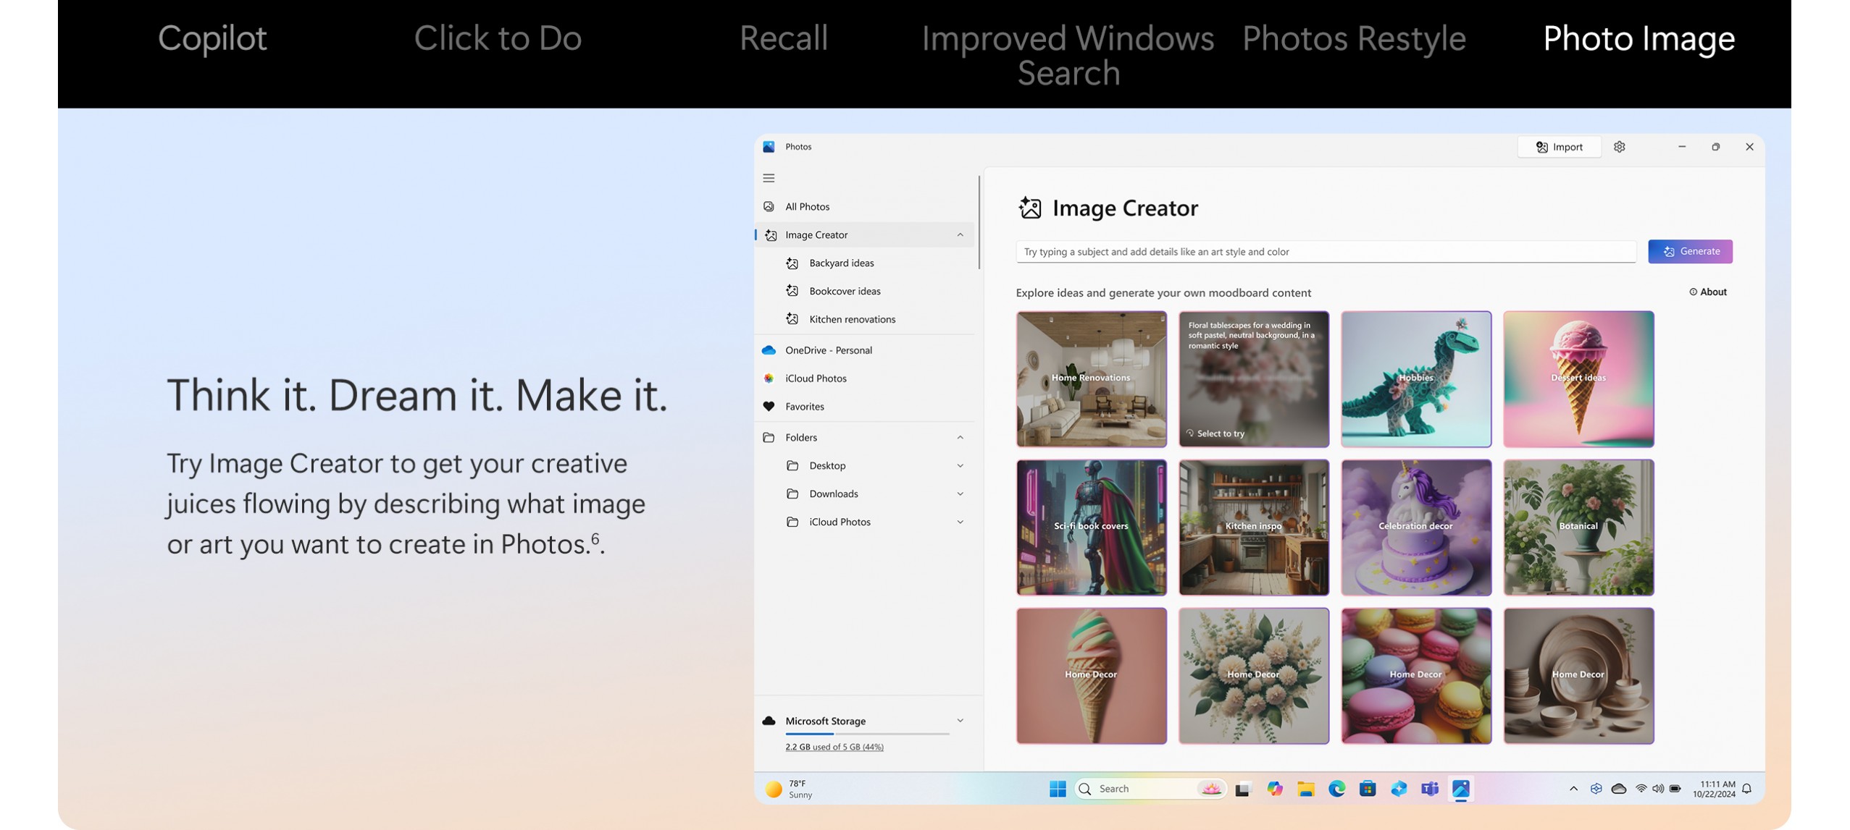Open File Explorer from the taskbar
Screen dimensions: 1850x830
tap(1306, 789)
